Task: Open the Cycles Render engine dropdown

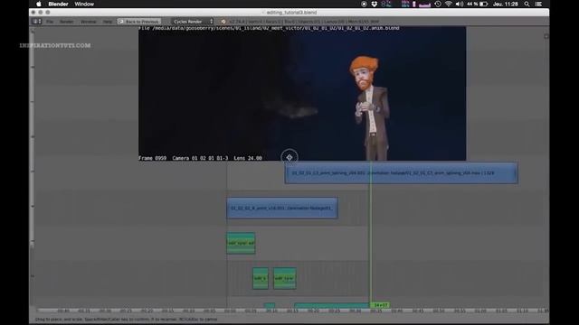Action: tap(193, 22)
